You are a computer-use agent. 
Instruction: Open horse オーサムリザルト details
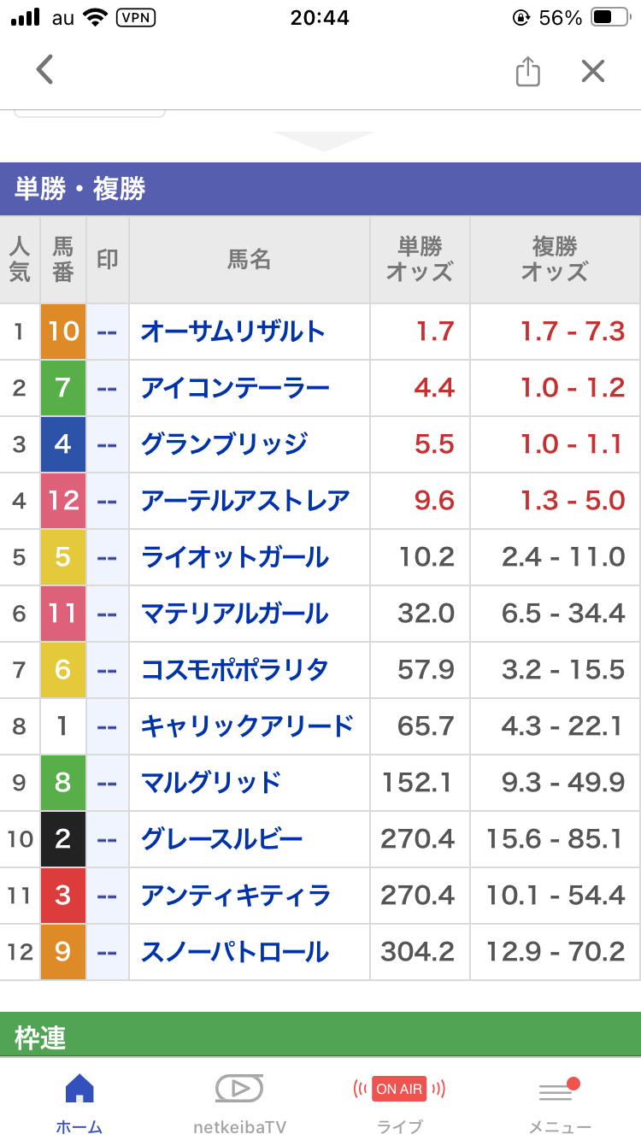233,332
